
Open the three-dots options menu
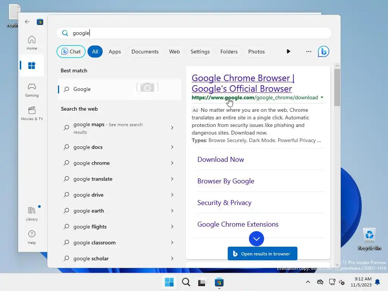pos(308,52)
